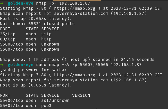Click severnaya-station.com in the second scan report
168x109 pixels.
click(81, 80)
